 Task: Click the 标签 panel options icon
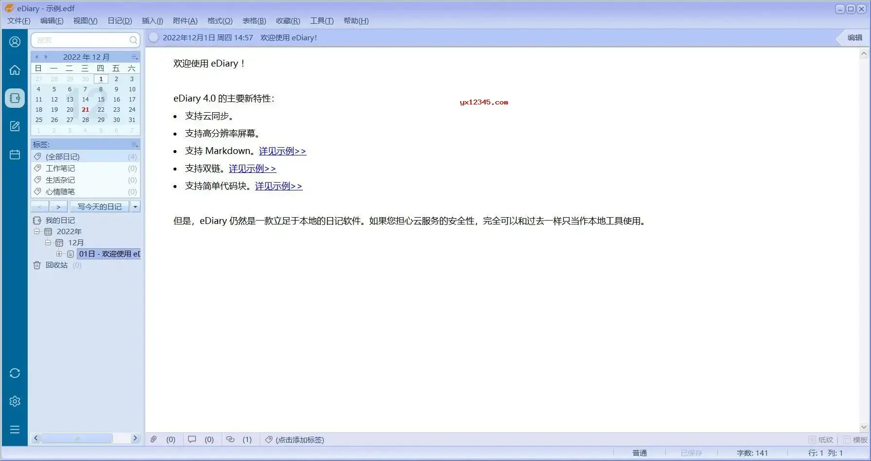coord(135,144)
